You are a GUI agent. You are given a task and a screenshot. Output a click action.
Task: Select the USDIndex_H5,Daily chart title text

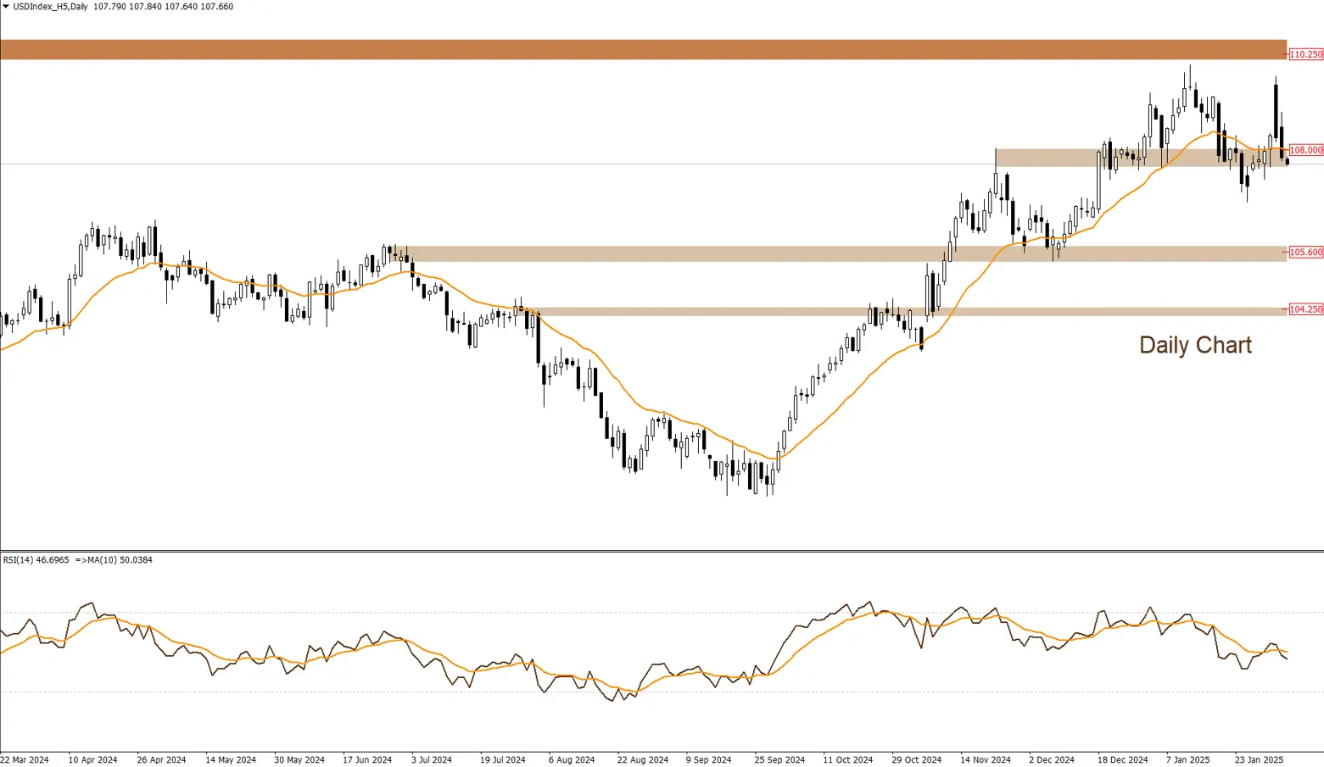(x=50, y=7)
